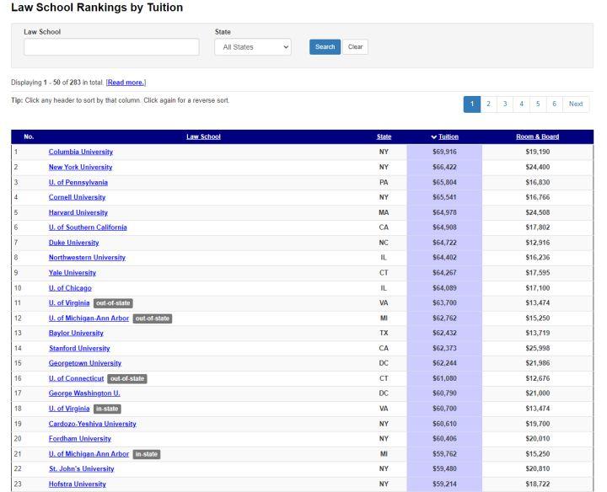
Task: Go to pagination page 2
Action: [x=490, y=104]
